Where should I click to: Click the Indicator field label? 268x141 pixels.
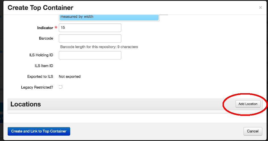click(x=45, y=28)
